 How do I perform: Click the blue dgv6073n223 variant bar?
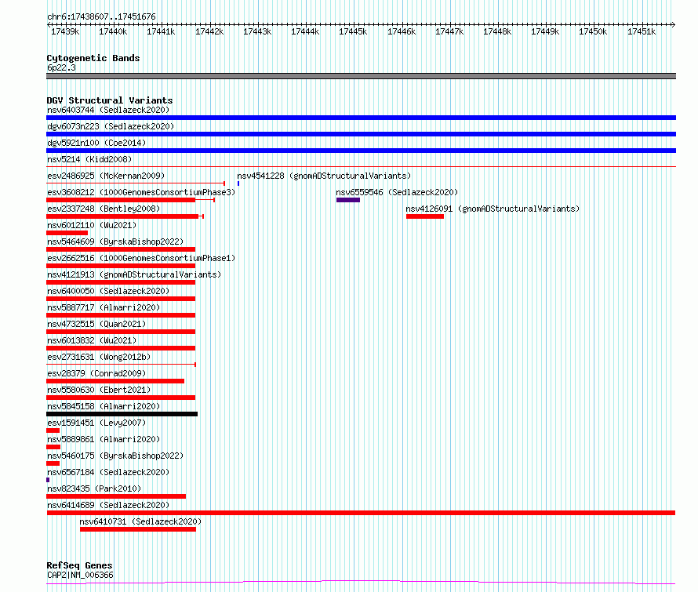click(x=361, y=134)
